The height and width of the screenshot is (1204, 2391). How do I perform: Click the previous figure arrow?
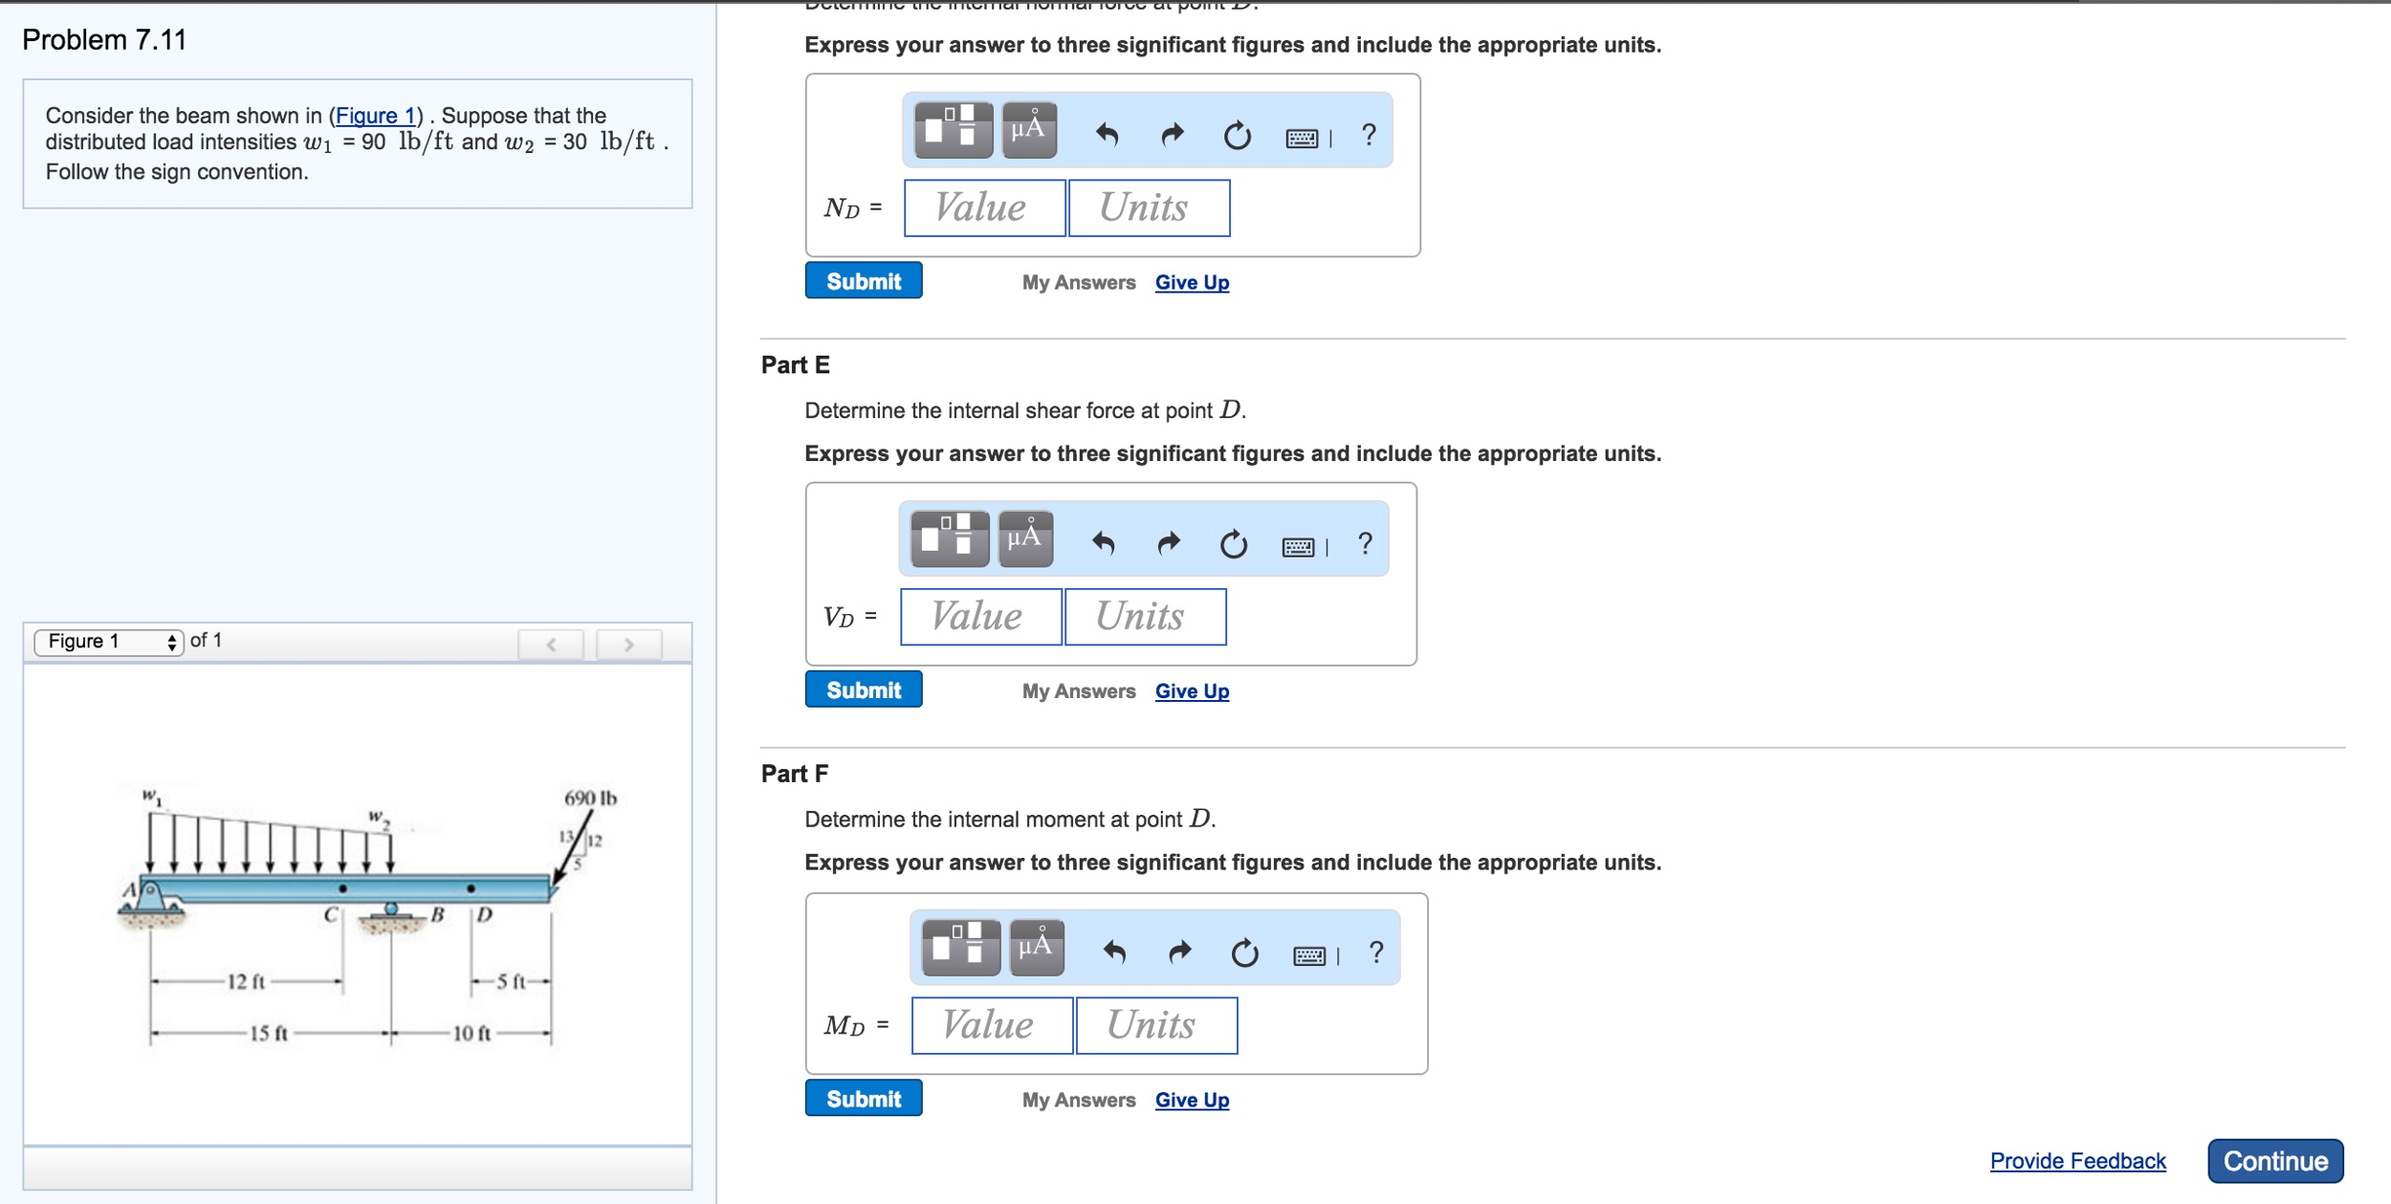click(x=551, y=644)
